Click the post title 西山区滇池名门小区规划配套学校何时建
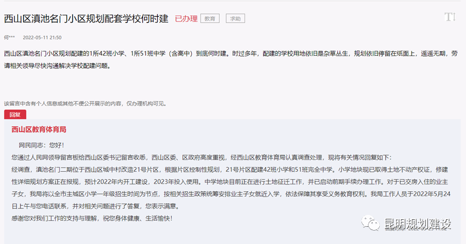466x244 pixels. pyautogui.click(x=86, y=18)
